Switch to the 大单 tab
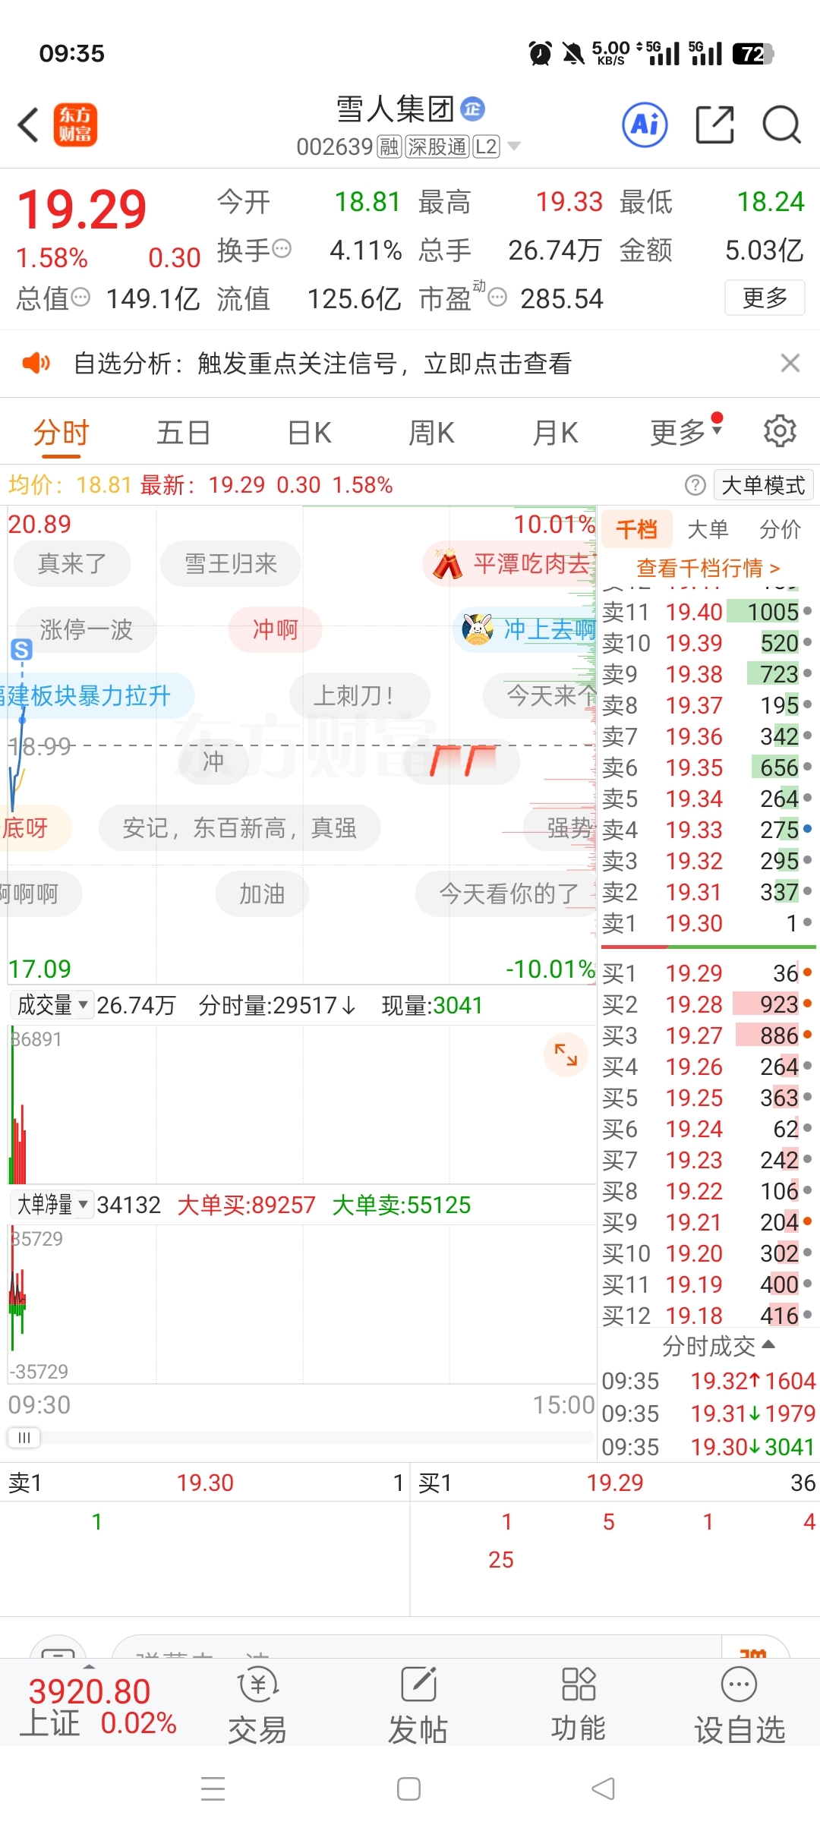 coord(708,529)
